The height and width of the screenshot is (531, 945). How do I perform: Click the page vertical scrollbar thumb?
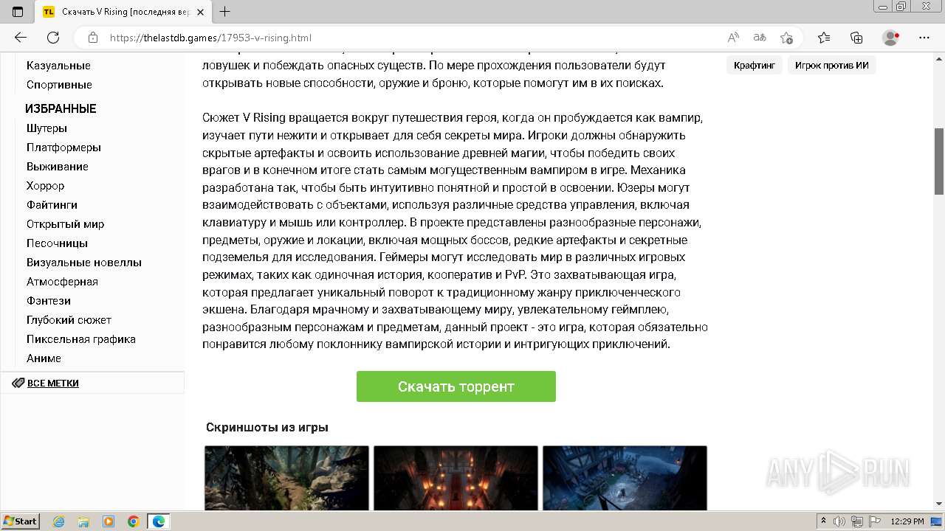[x=939, y=161]
